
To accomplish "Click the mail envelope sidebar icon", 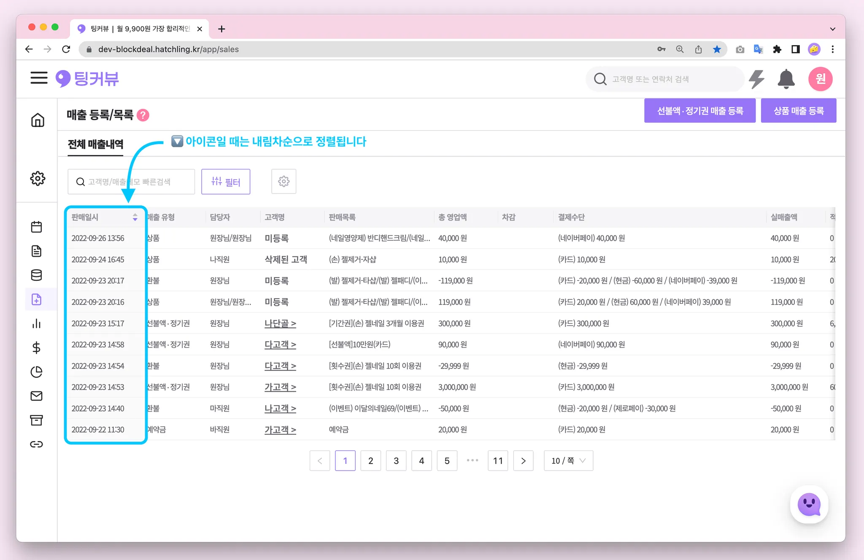I will (x=37, y=396).
